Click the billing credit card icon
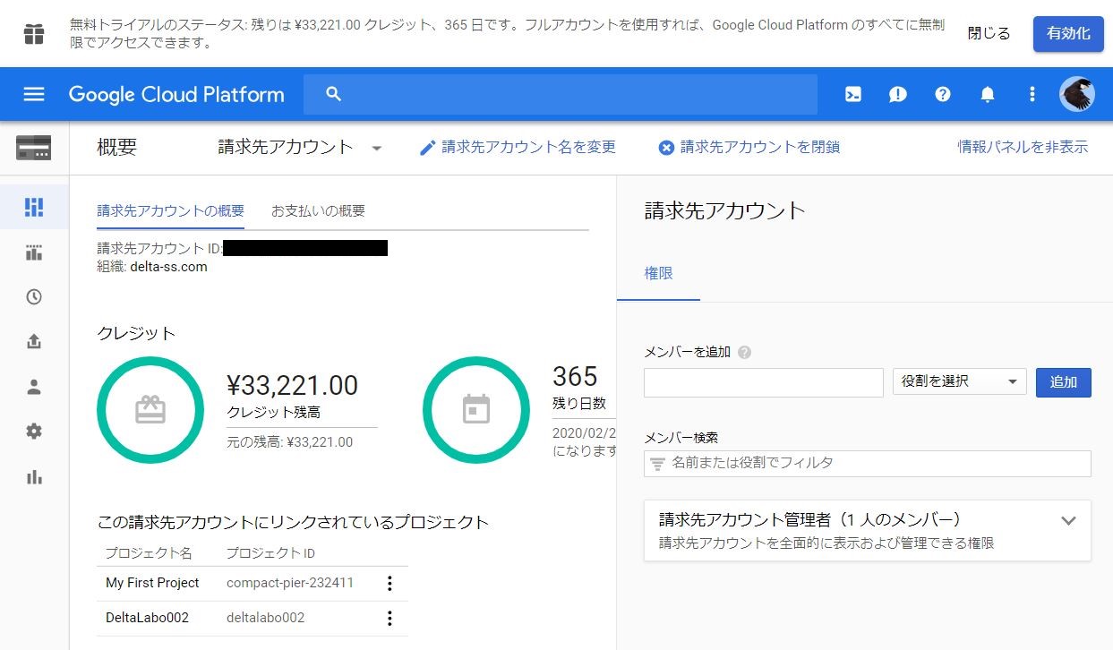 pyautogui.click(x=34, y=148)
